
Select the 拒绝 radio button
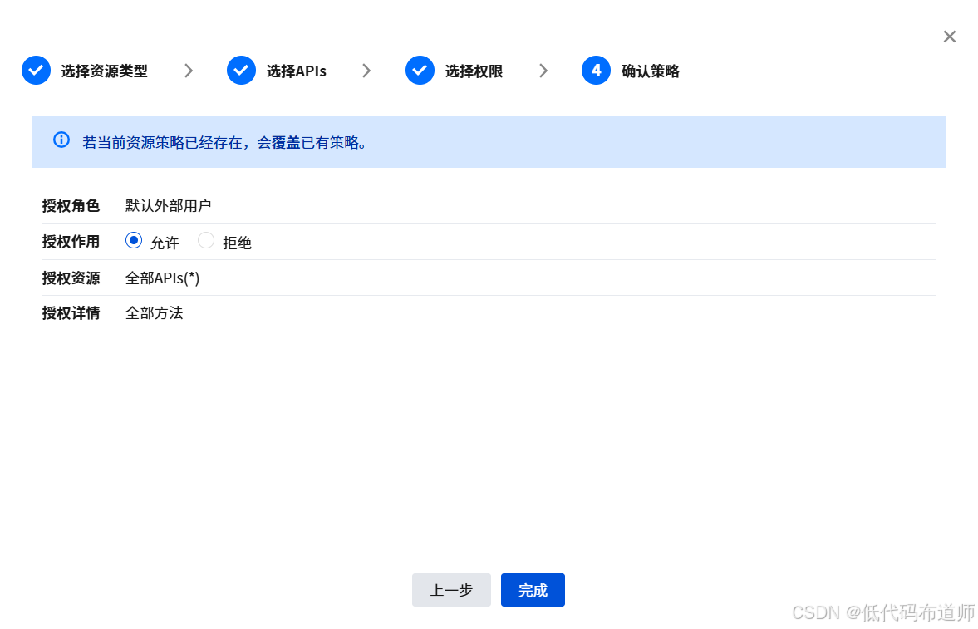[x=205, y=240]
